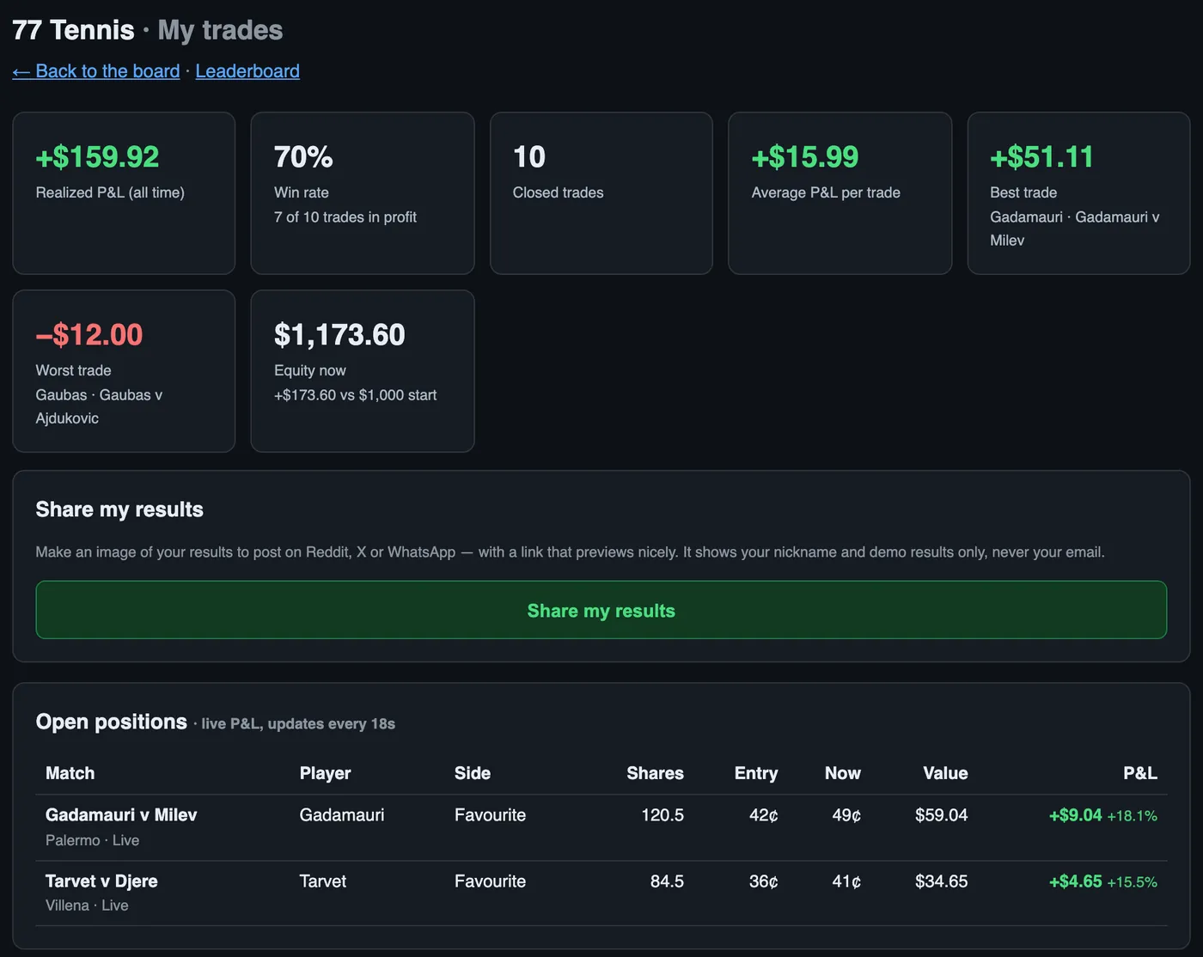Viewport: 1203px width, 957px height.
Task: Click the '$34.65' value cell
Action: pos(942,881)
